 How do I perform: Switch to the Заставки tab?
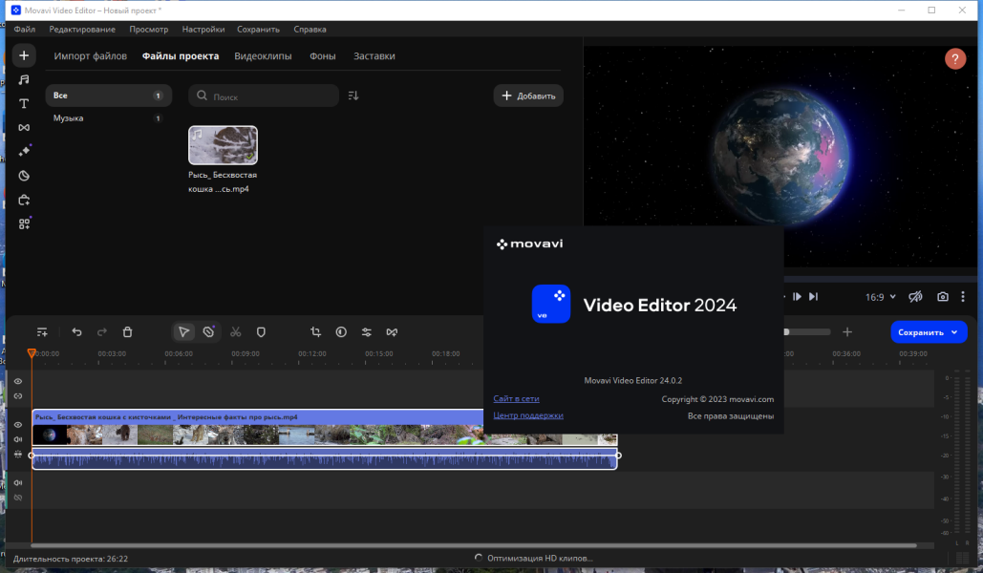click(374, 55)
